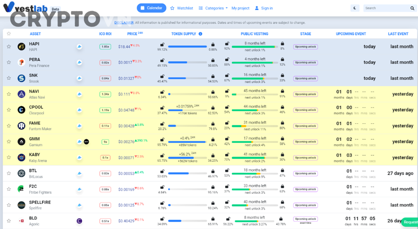The height and width of the screenshot is (229, 418).
Task: Click the $0.40429 BLD price
Action: coord(126,221)
